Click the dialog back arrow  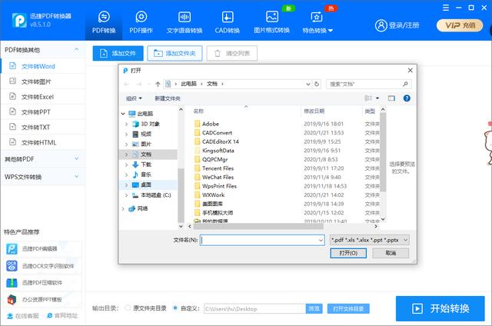click(126, 84)
